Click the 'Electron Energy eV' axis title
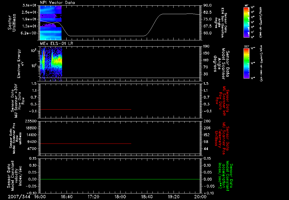This screenshot has width=289, height=200. click(20, 64)
